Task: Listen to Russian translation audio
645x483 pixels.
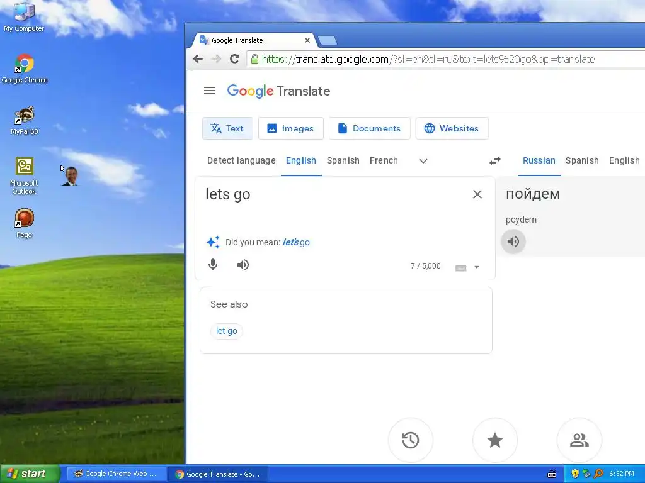Action: pyautogui.click(x=513, y=241)
